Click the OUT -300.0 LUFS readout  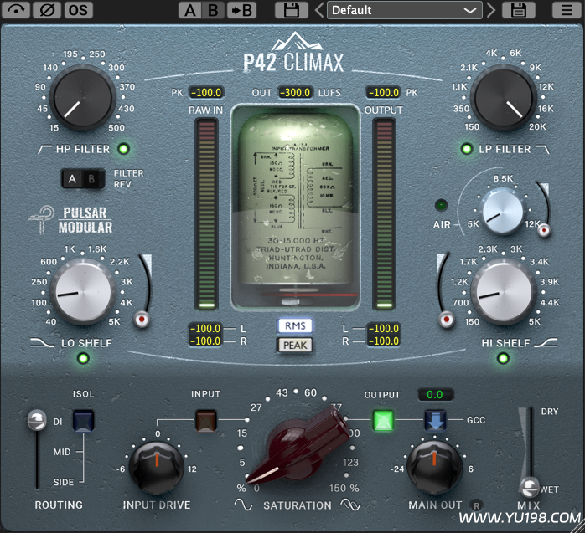[295, 92]
